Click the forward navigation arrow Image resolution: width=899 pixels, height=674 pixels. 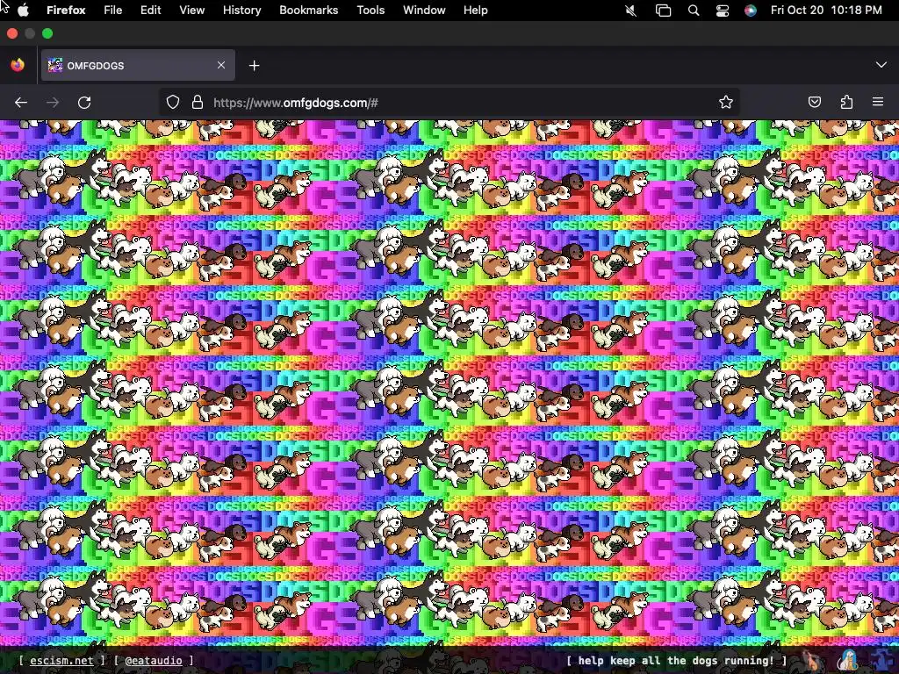53,103
